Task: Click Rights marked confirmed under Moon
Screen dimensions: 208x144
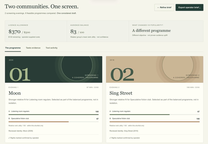Action: coord(23,138)
